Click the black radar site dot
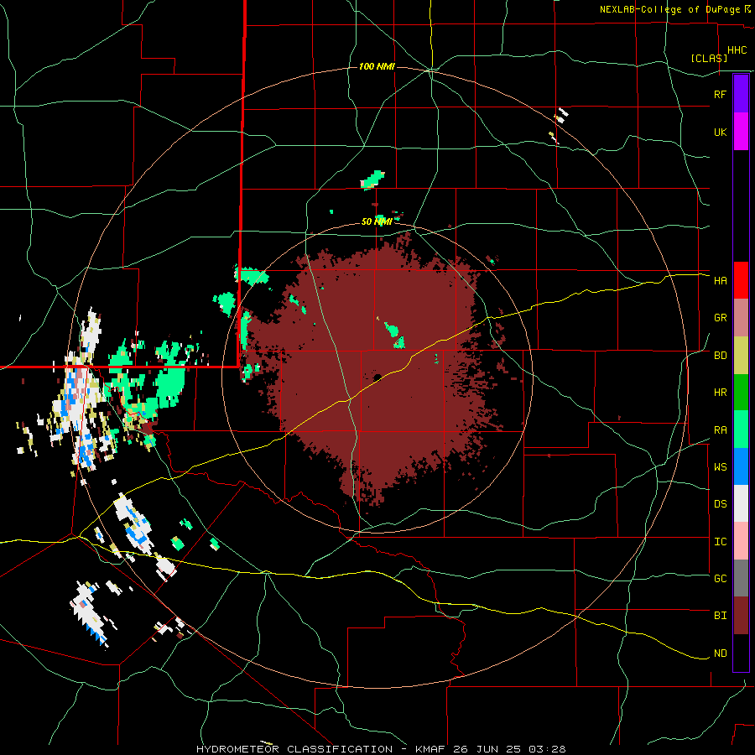Screen dimensions: 755x755 point(377,377)
